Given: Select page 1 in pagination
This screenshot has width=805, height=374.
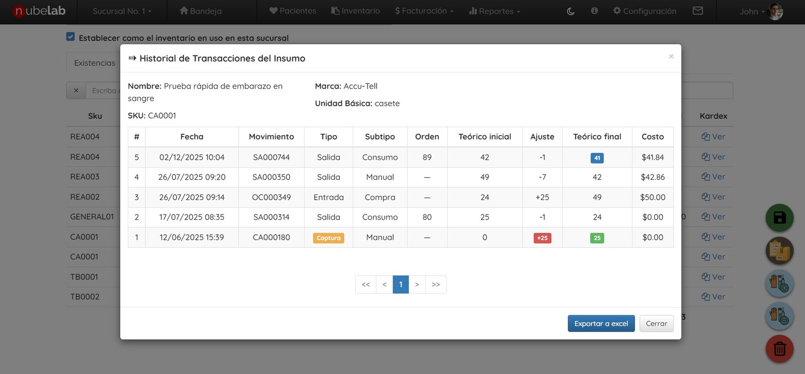Looking at the screenshot, I should tap(400, 285).
